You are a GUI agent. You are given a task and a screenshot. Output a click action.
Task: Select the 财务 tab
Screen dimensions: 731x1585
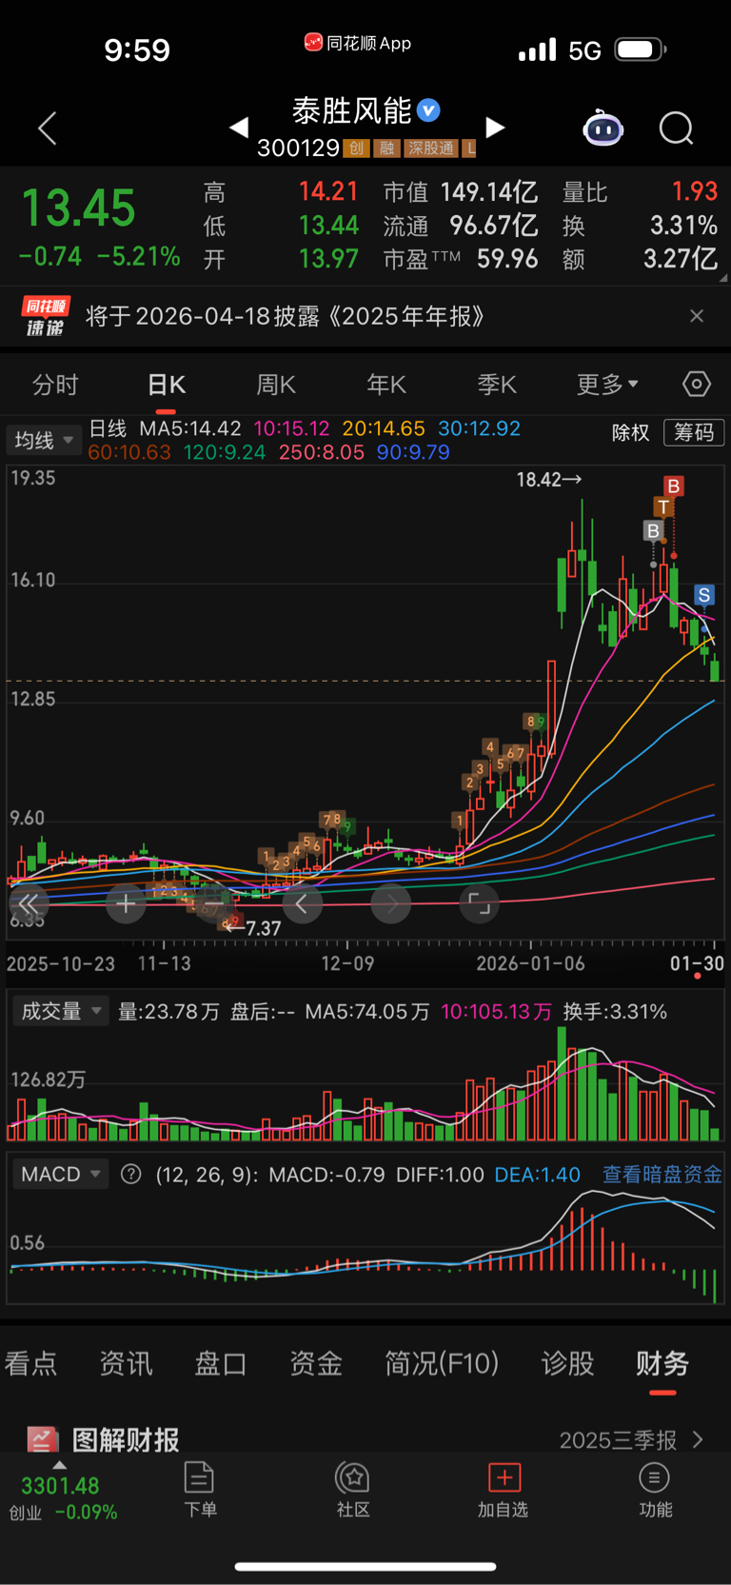(662, 1363)
